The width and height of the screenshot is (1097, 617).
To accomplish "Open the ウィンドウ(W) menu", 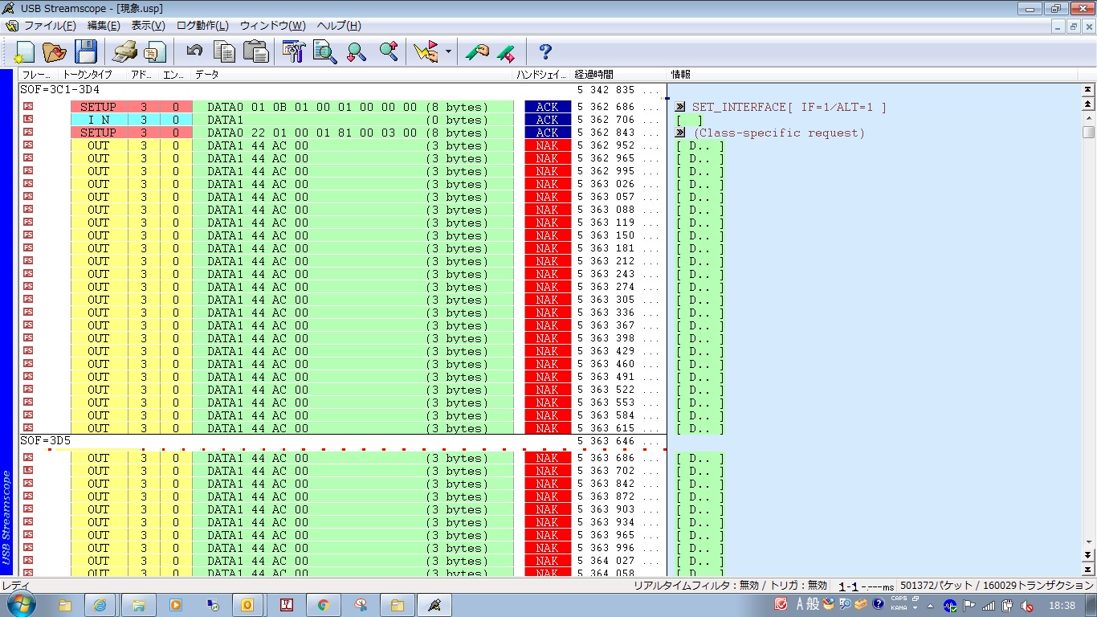I will pyautogui.click(x=273, y=26).
